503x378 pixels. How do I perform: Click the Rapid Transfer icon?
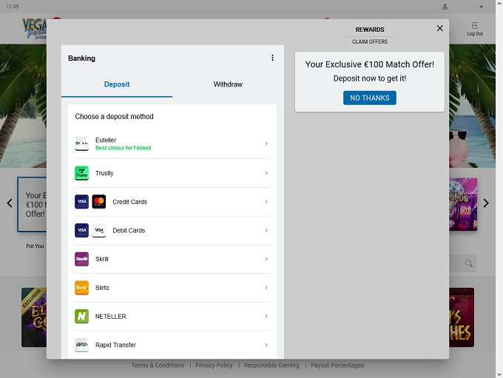(x=81, y=345)
